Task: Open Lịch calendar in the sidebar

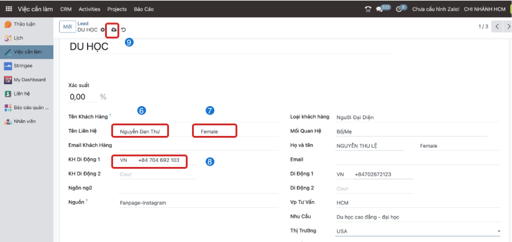Action: [27, 38]
